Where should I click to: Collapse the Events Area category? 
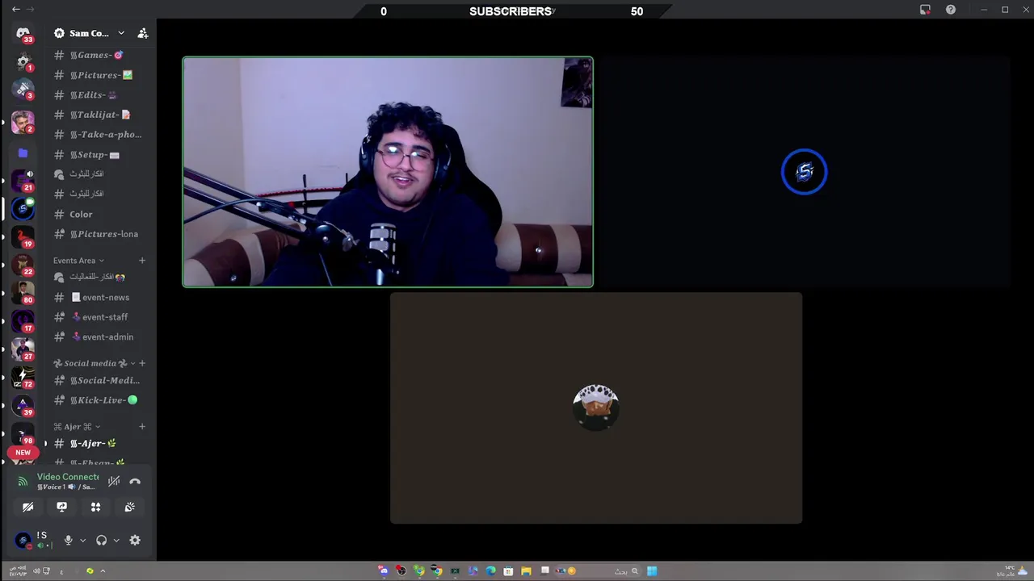[x=78, y=261]
